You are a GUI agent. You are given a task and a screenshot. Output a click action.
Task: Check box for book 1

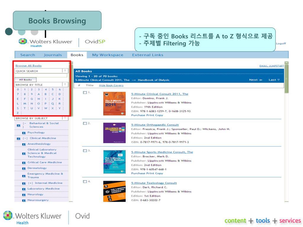pyautogui.click(x=85, y=93)
